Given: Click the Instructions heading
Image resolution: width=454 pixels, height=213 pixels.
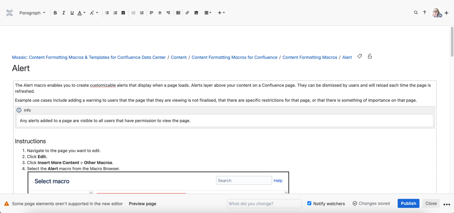Looking at the screenshot, I should coord(30,141).
